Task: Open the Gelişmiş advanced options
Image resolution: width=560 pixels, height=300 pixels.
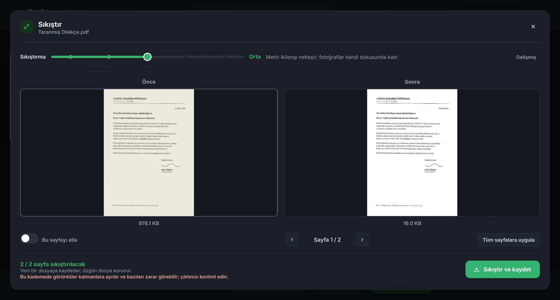Action: coord(526,57)
